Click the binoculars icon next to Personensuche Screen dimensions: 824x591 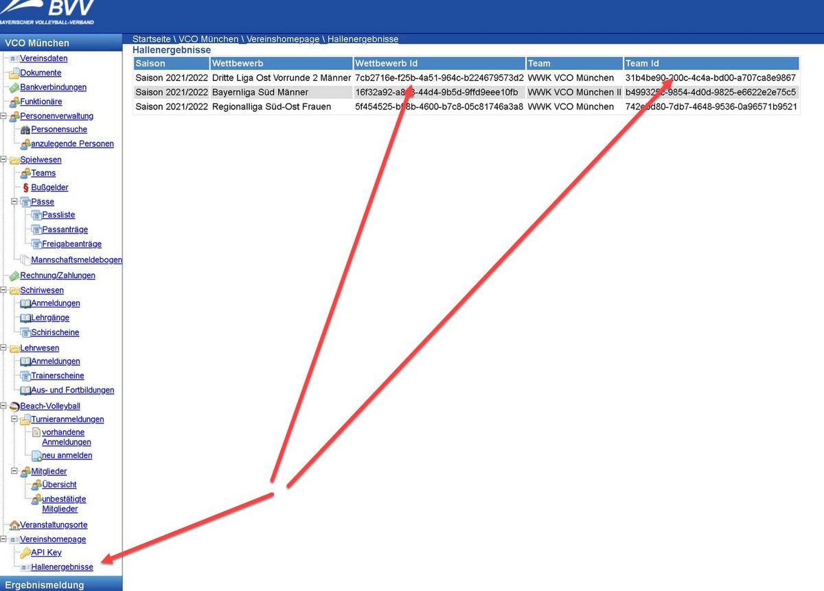point(25,130)
